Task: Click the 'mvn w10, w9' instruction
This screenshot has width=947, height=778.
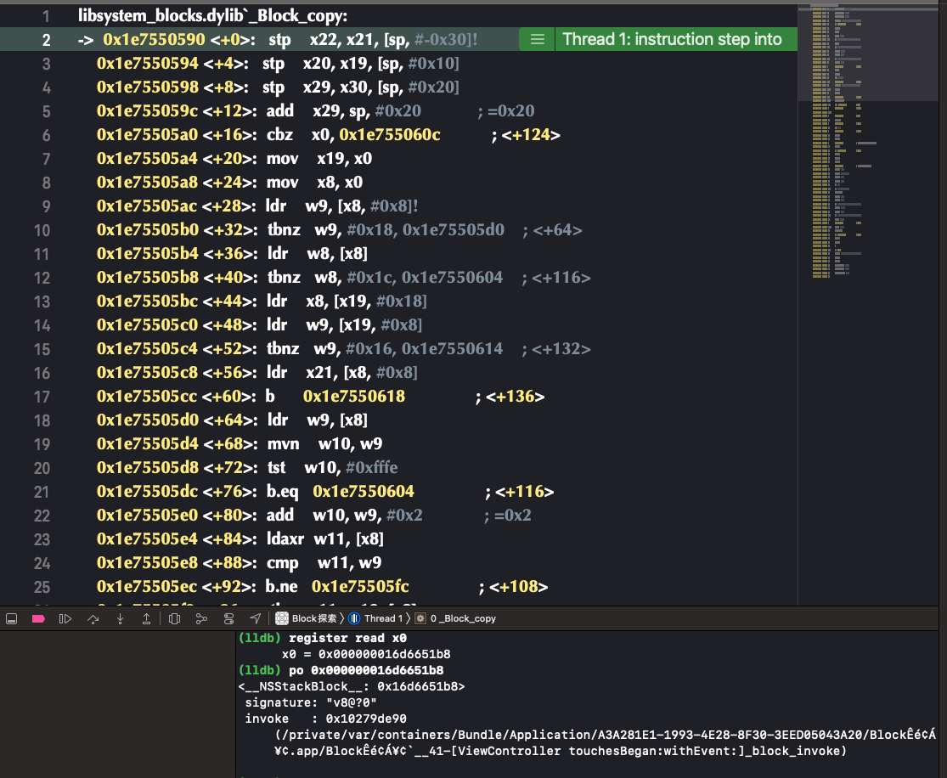Action: 324,443
